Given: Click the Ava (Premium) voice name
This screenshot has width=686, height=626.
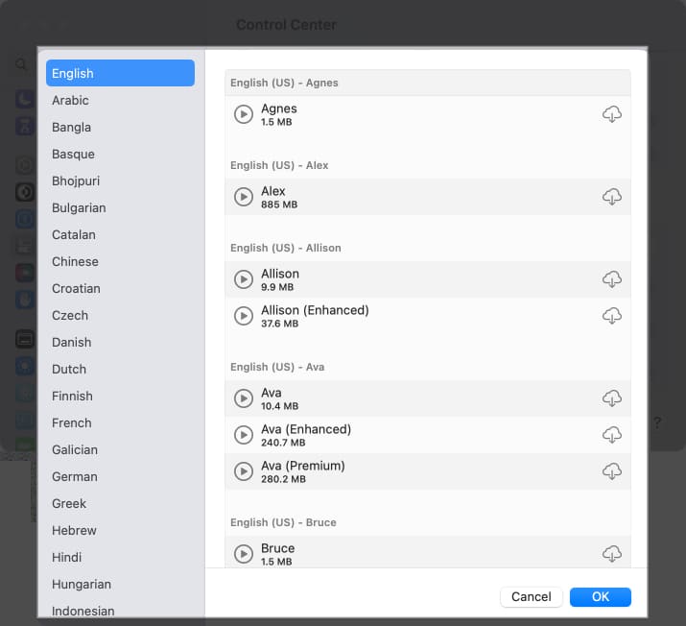Looking at the screenshot, I should click(x=303, y=466).
